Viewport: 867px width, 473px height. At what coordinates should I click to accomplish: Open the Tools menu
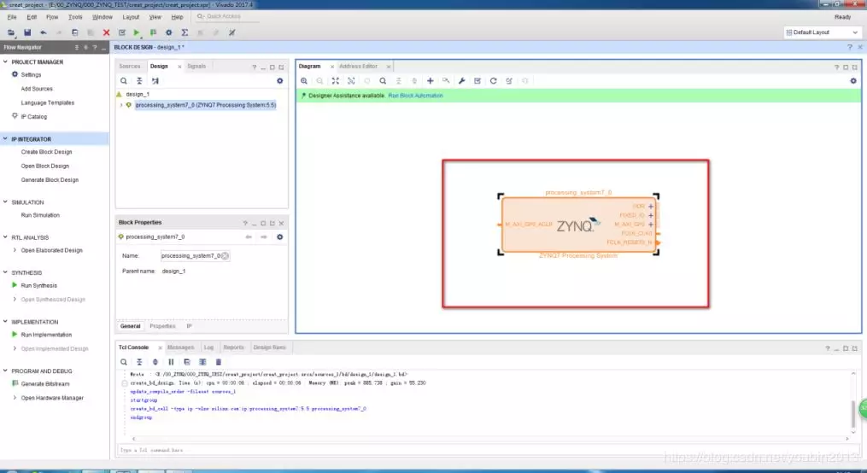[x=75, y=17]
